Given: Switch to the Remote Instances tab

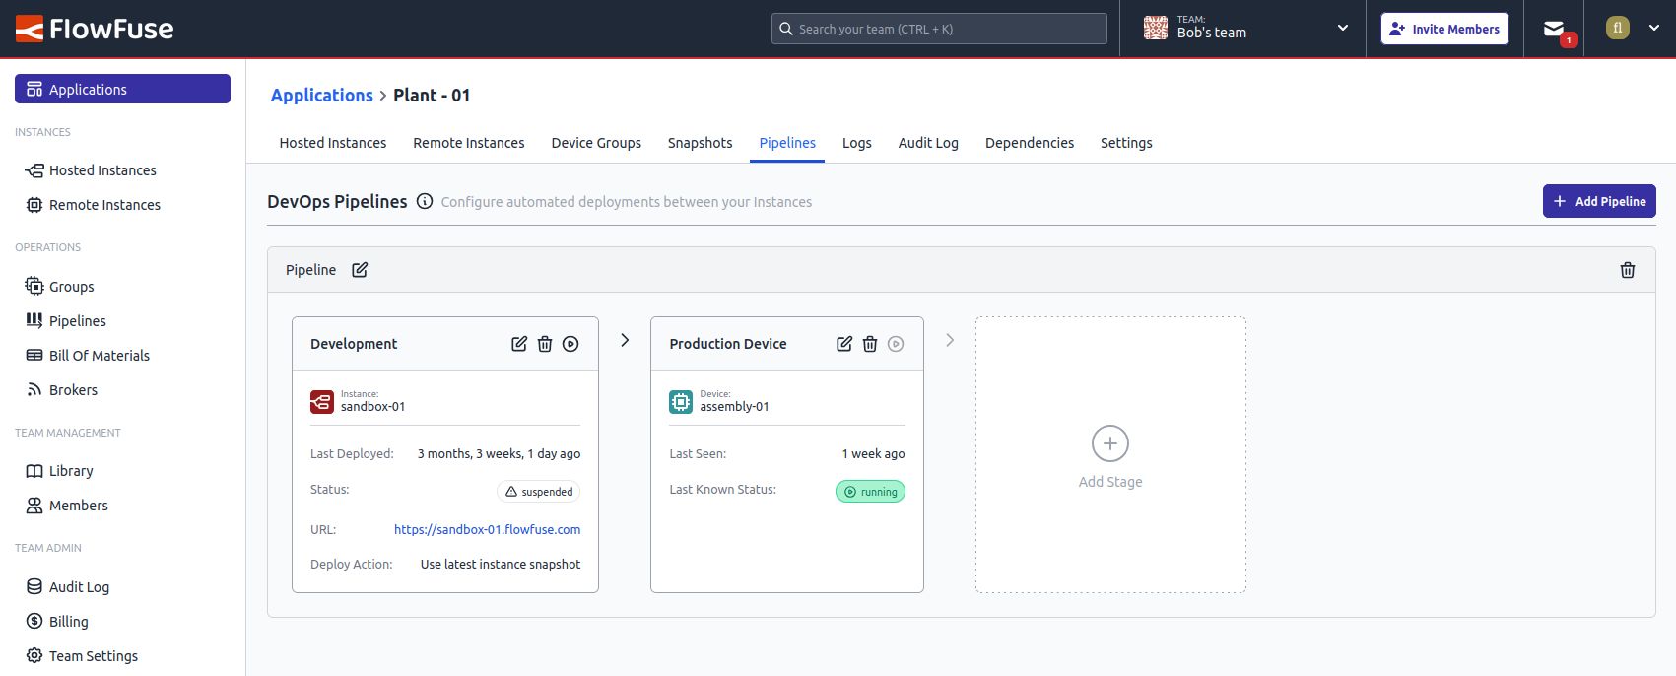Looking at the screenshot, I should 469,143.
